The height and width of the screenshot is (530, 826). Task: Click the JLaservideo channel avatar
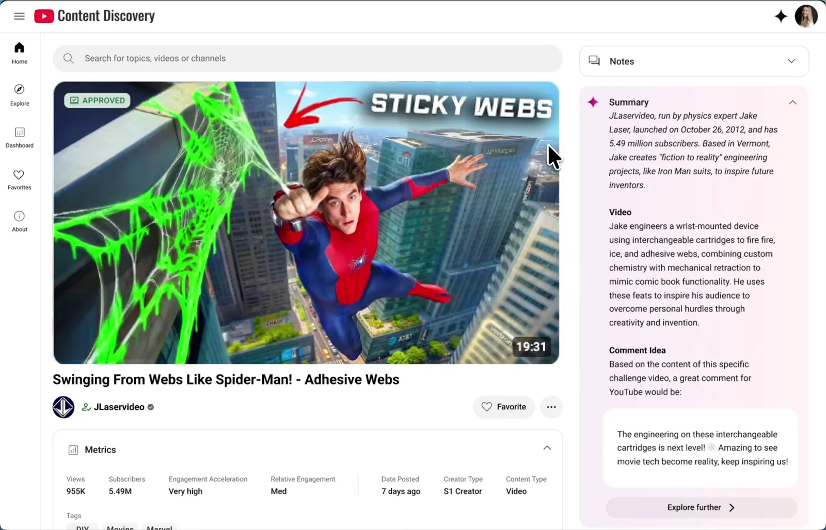click(x=63, y=407)
